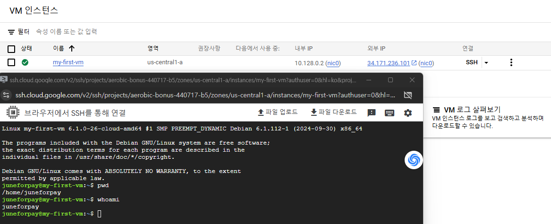
Task: Open the three-dot more actions menu
Action: pos(511,62)
